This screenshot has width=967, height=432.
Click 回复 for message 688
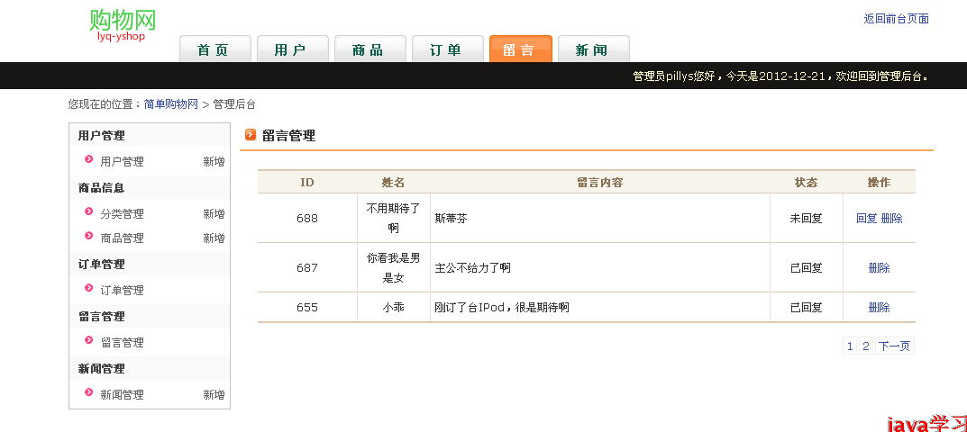(x=866, y=218)
